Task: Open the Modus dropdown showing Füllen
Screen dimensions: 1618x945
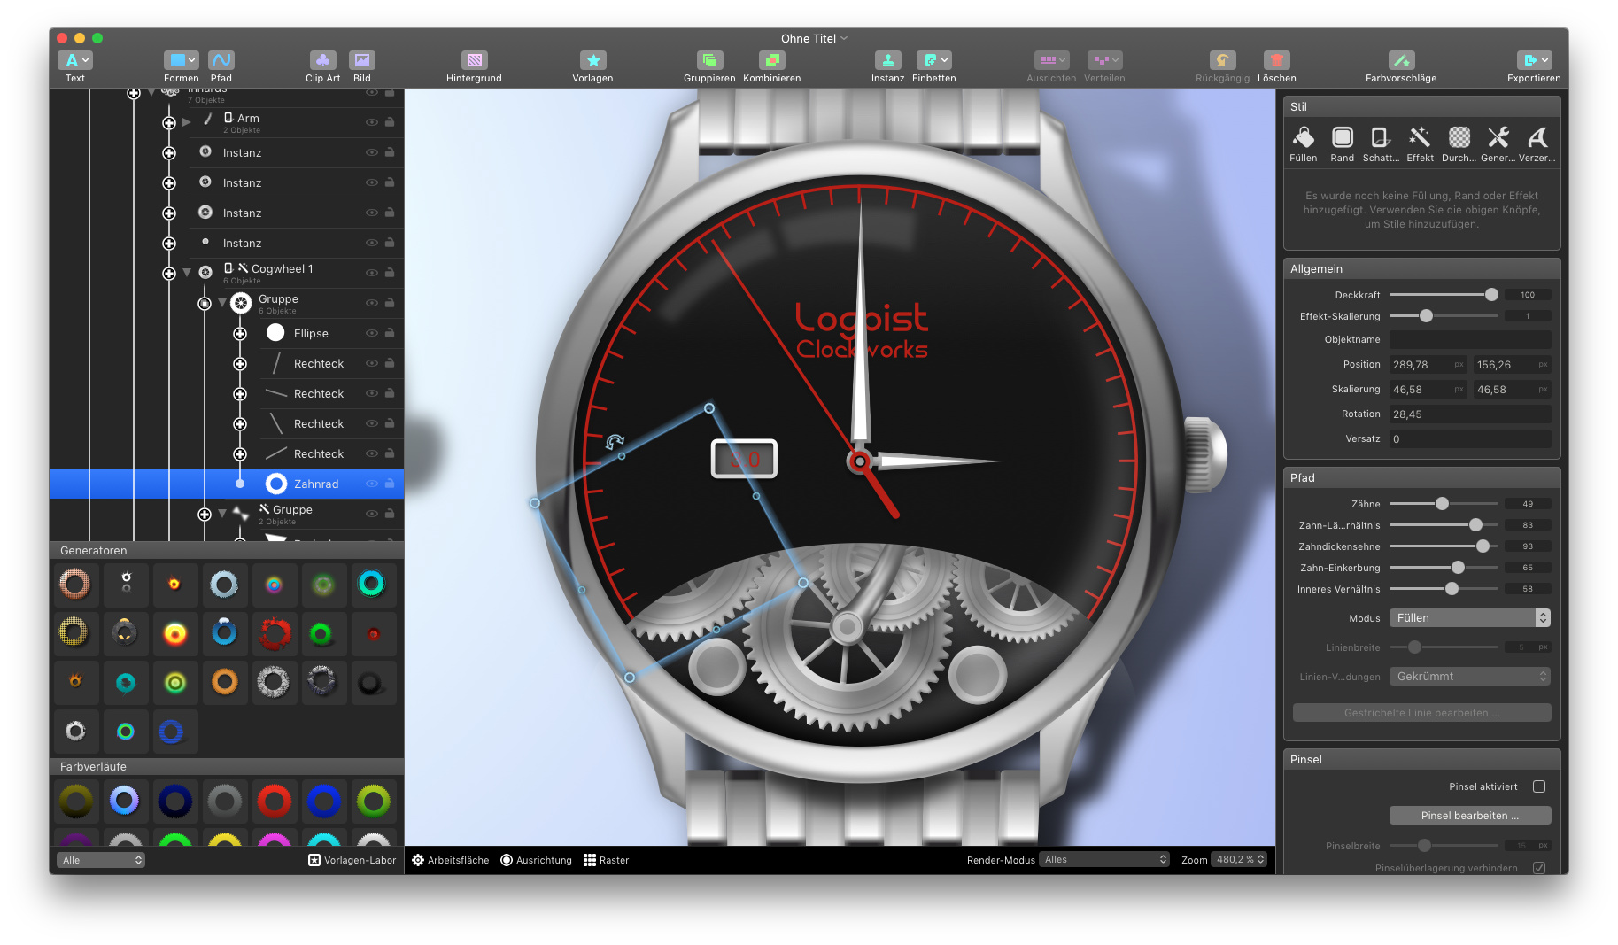Action: coord(1469,618)
